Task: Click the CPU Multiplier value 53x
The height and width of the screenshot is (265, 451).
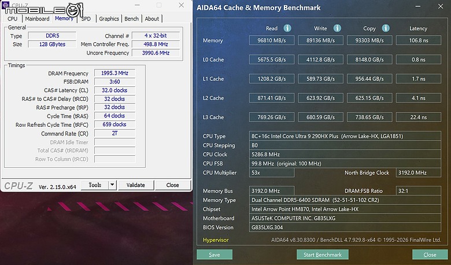Action: point(272,172)
